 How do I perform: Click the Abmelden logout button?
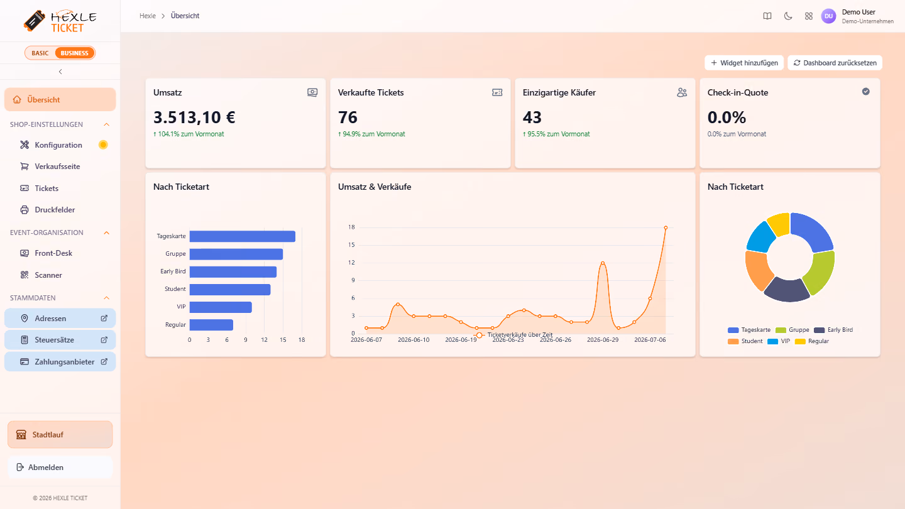pos(60,467)
